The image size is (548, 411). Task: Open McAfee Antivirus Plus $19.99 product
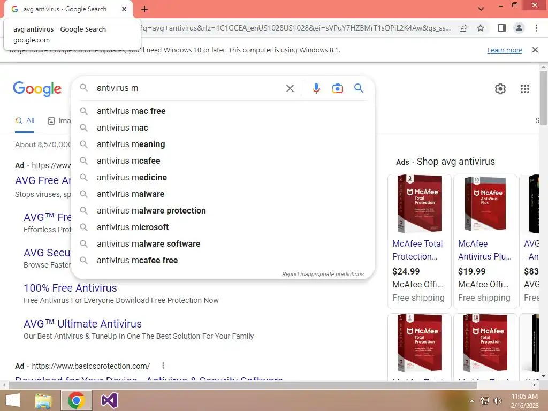coord(485,250)
